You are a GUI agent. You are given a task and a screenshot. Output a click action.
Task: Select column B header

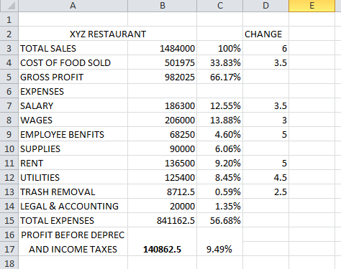pyautogui.click(x=163, y=6)
